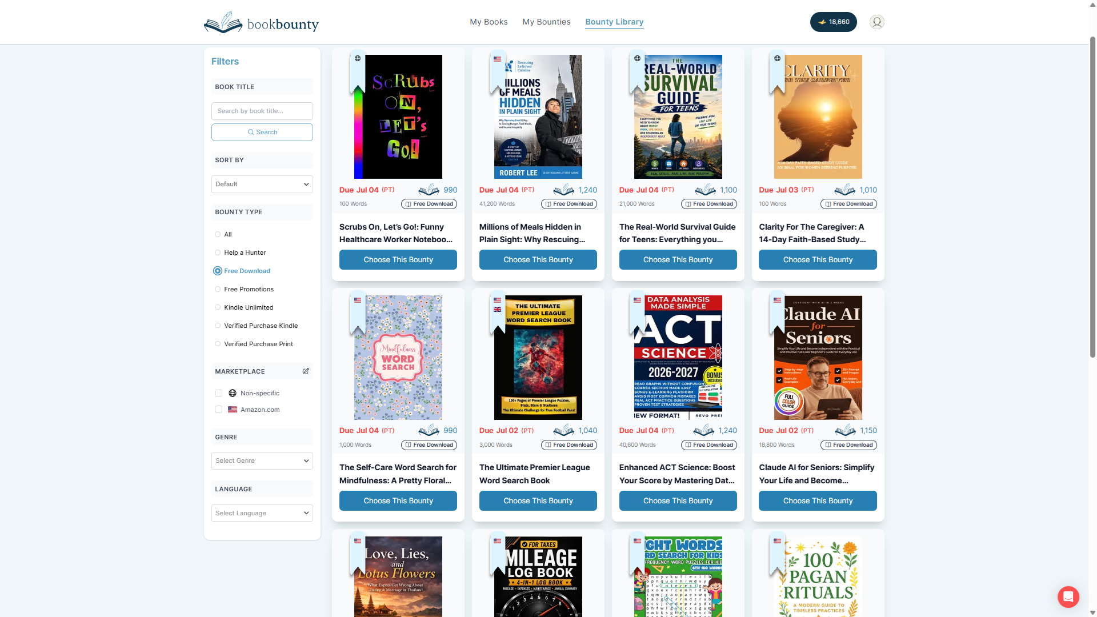The height and width of the screenshot is (617, 1097).
Task: Open the Scrubs On, Let's Go cover thumbnail
Action: pos(398,117)
